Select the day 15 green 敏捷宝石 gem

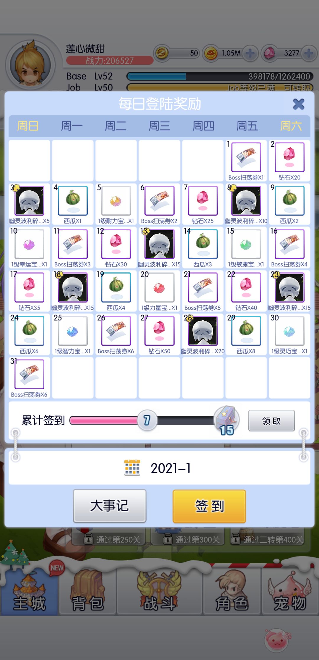pyautogui.click(x=246, y=244)
